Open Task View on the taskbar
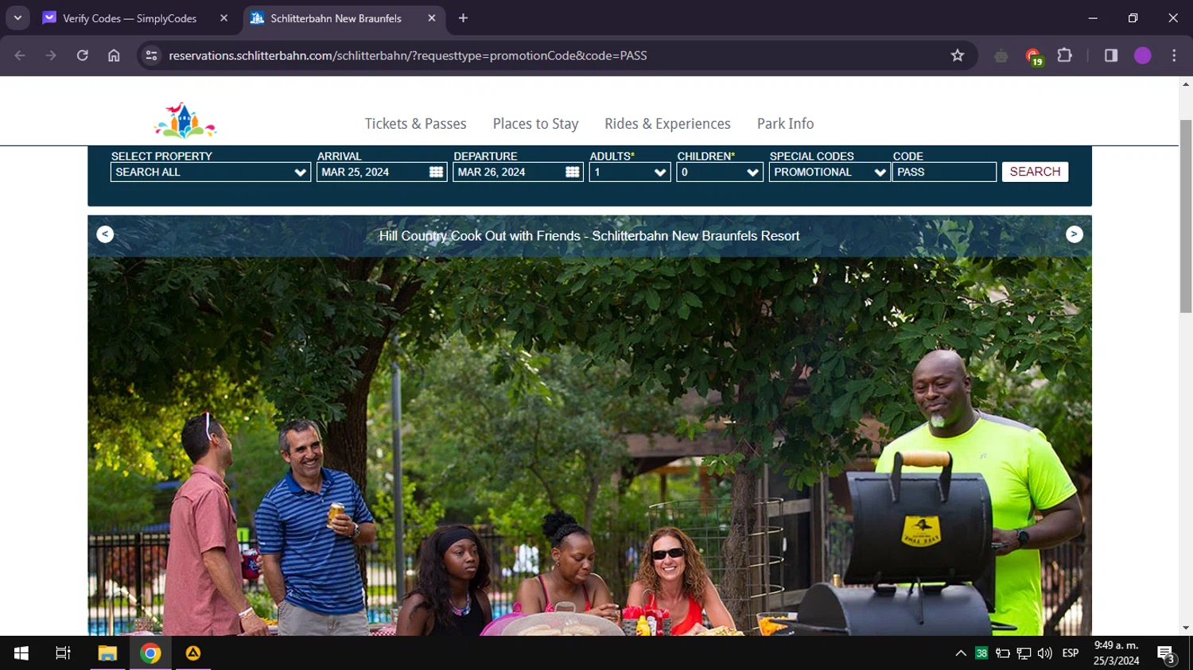This screenshot has width=1193, height=670. coord(63,653)
